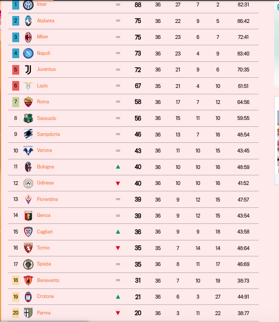The image size is (279, 322).
Task: Click the Sampdoria crest icon
Action: tap(28, 134)
